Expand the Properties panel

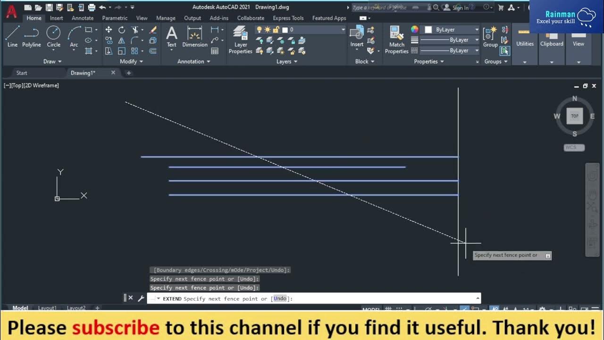429,61
